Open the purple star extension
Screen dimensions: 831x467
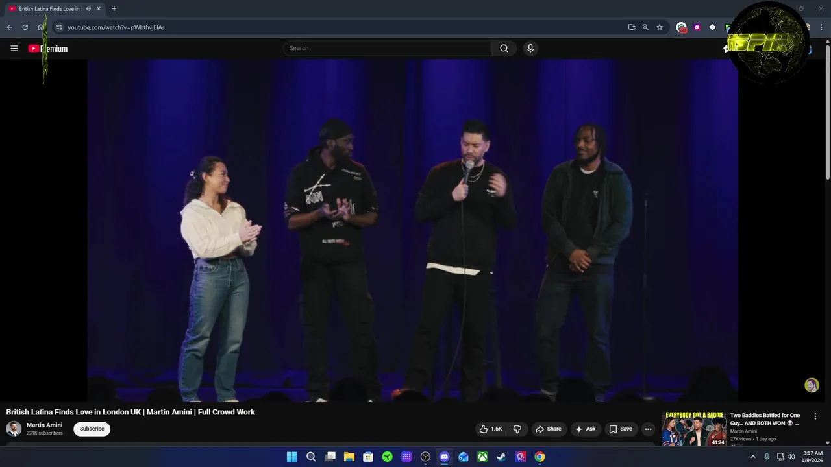point(697,27)
